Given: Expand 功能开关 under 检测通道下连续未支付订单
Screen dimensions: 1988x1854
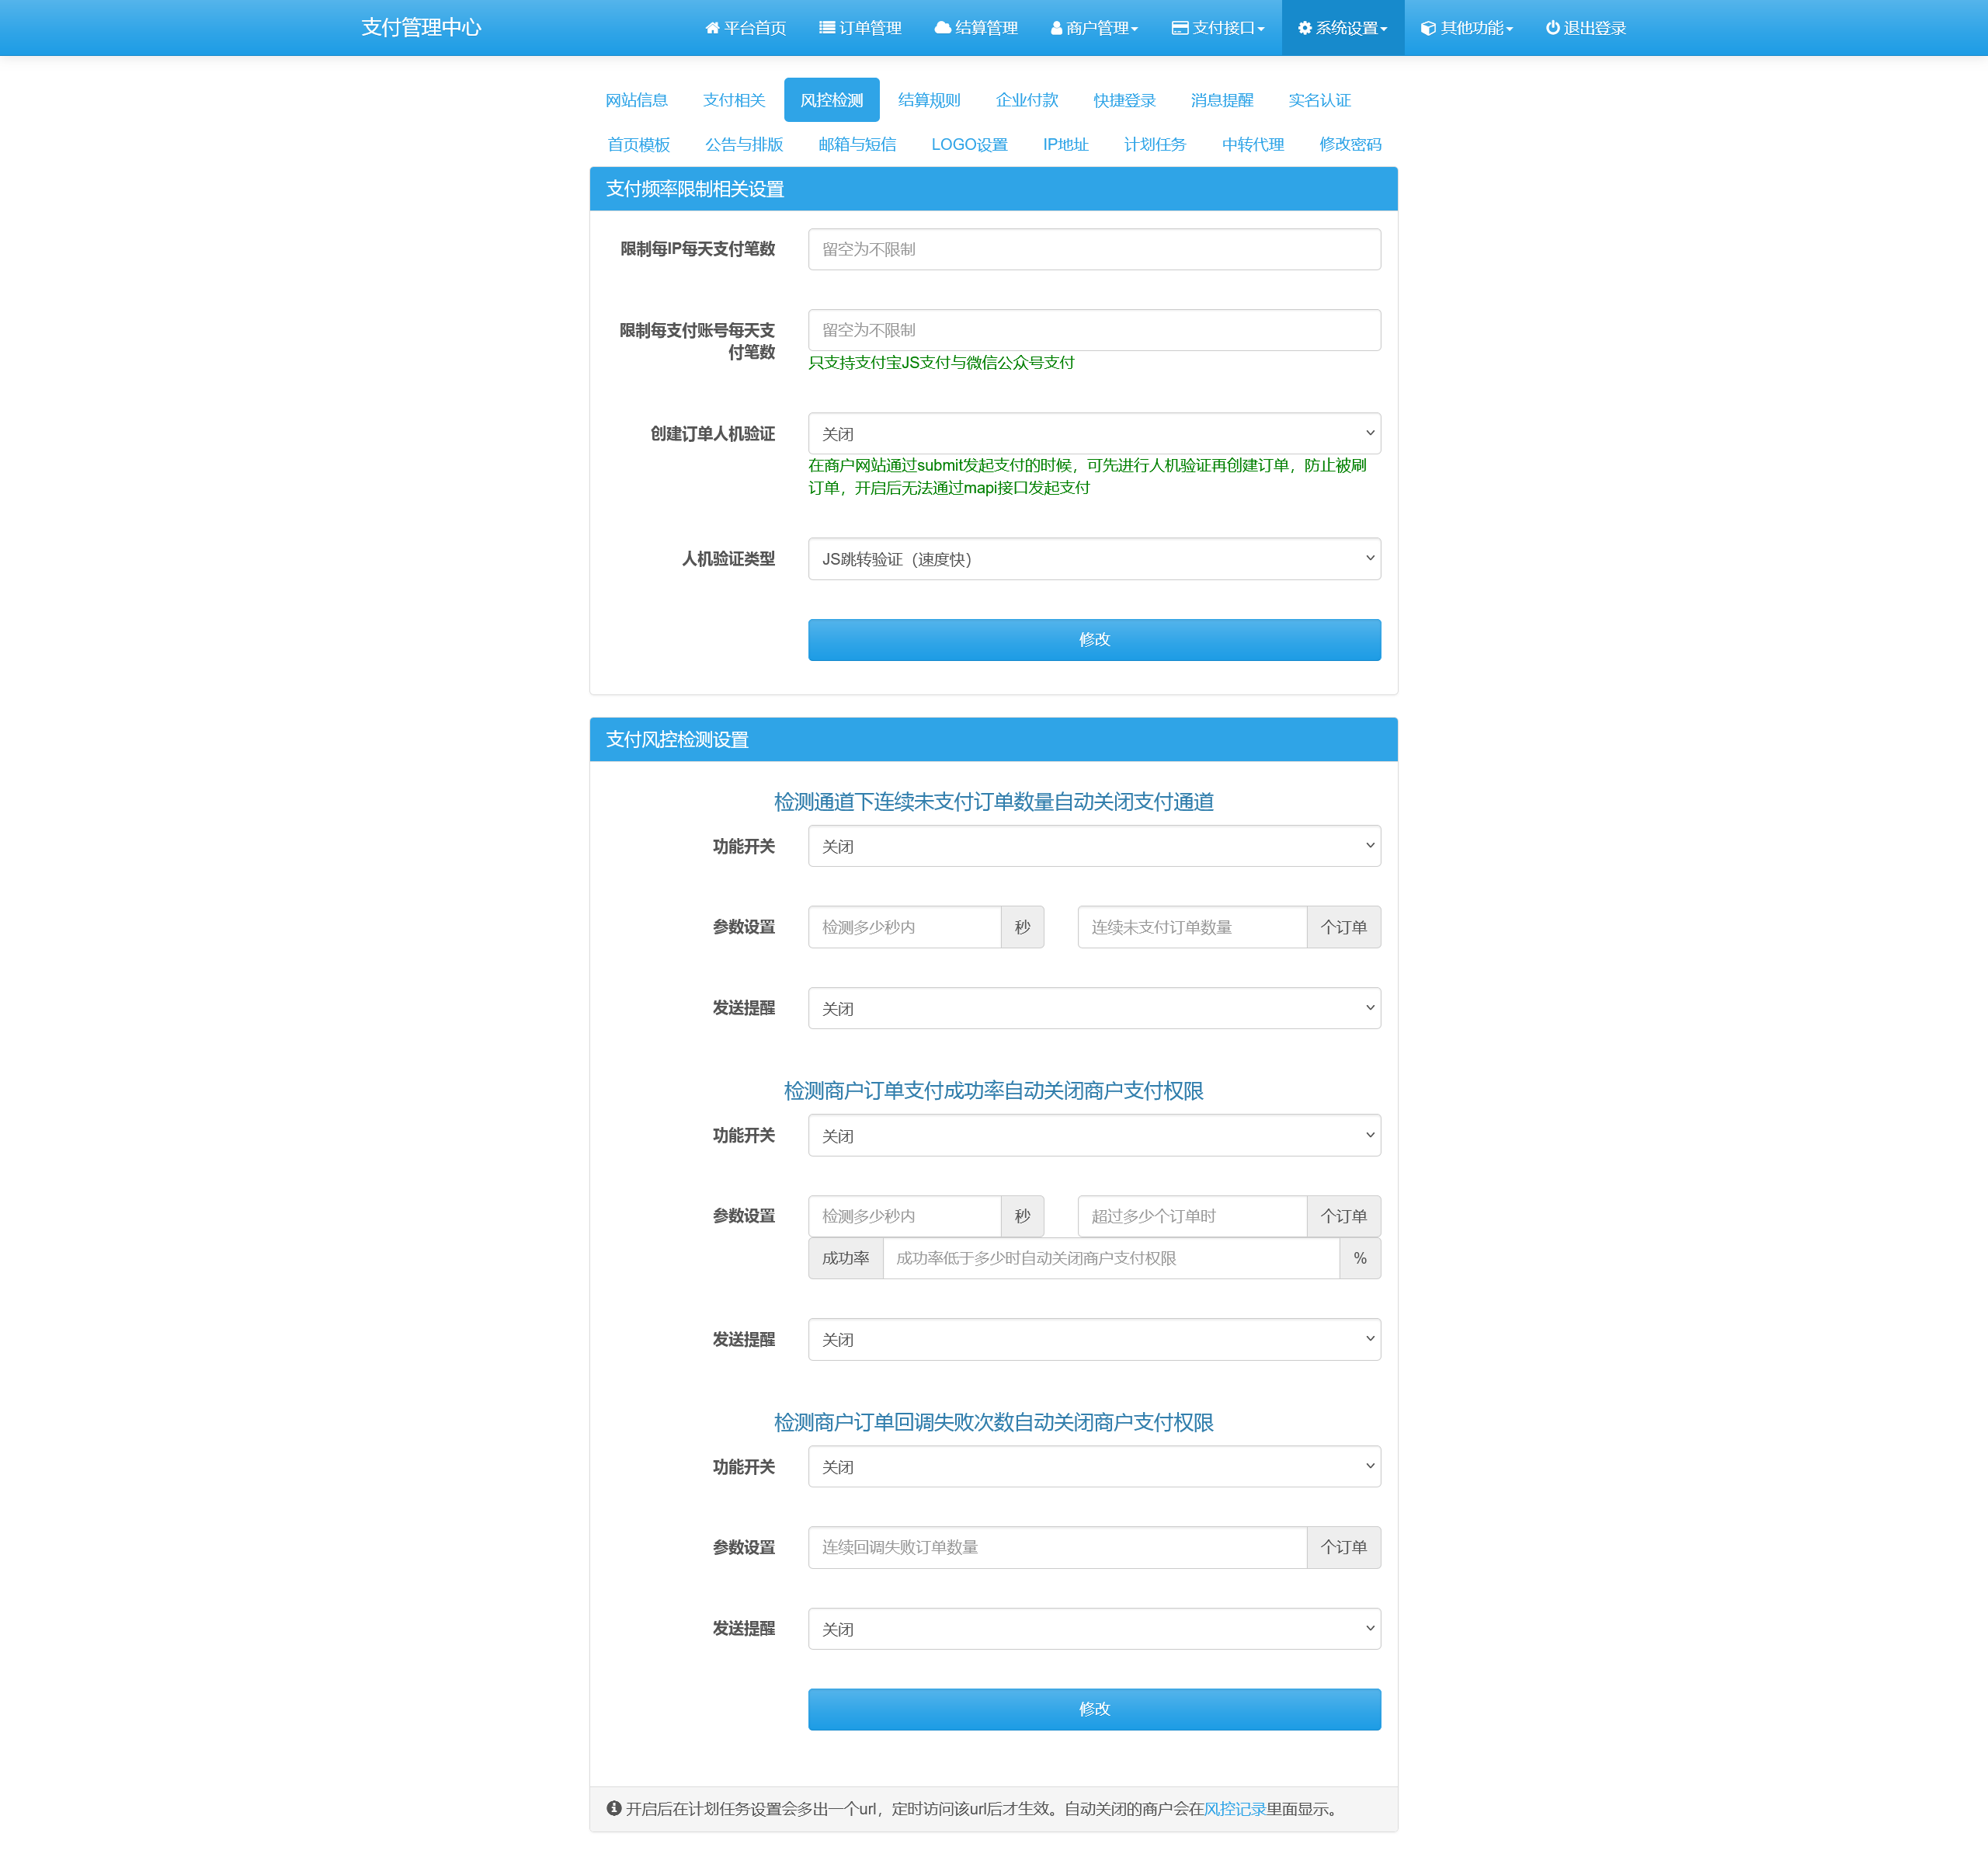Looking at the screenshot, I should 1093,846.
